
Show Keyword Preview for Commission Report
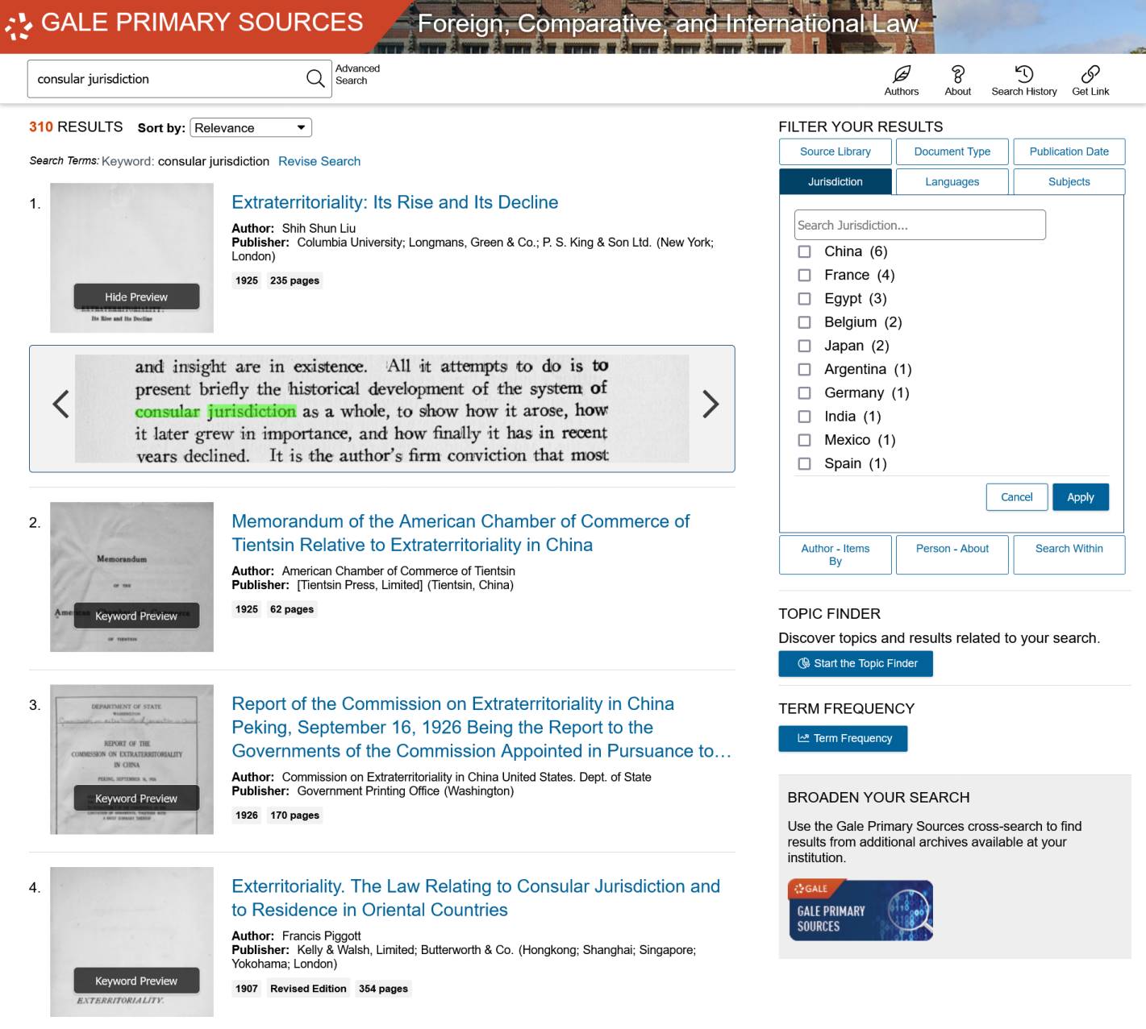tap(136, 799)
